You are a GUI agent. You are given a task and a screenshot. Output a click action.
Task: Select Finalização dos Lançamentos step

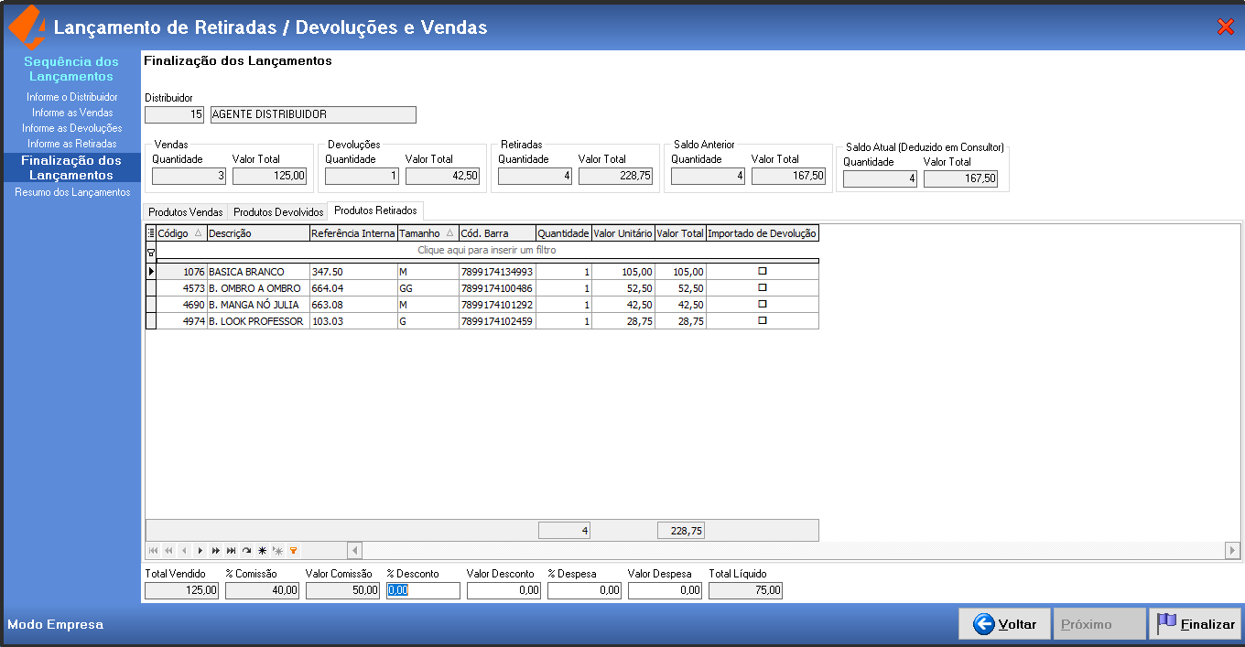click(x=71, y=167)
